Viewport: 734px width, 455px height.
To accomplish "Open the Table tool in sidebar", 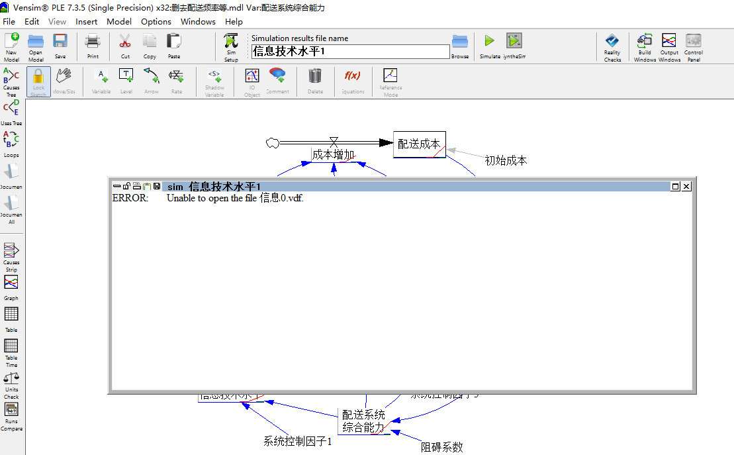I will coord(11,320).
